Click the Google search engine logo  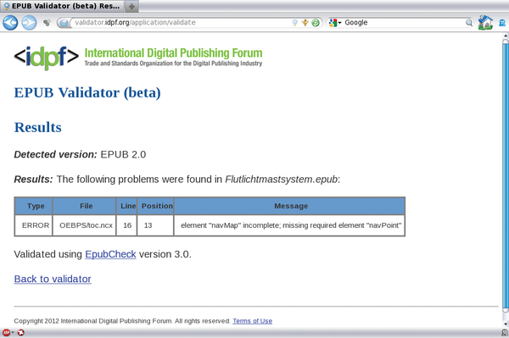coord(333,23)
